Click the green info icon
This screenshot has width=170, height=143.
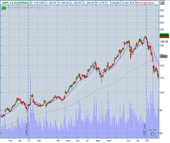4,8
